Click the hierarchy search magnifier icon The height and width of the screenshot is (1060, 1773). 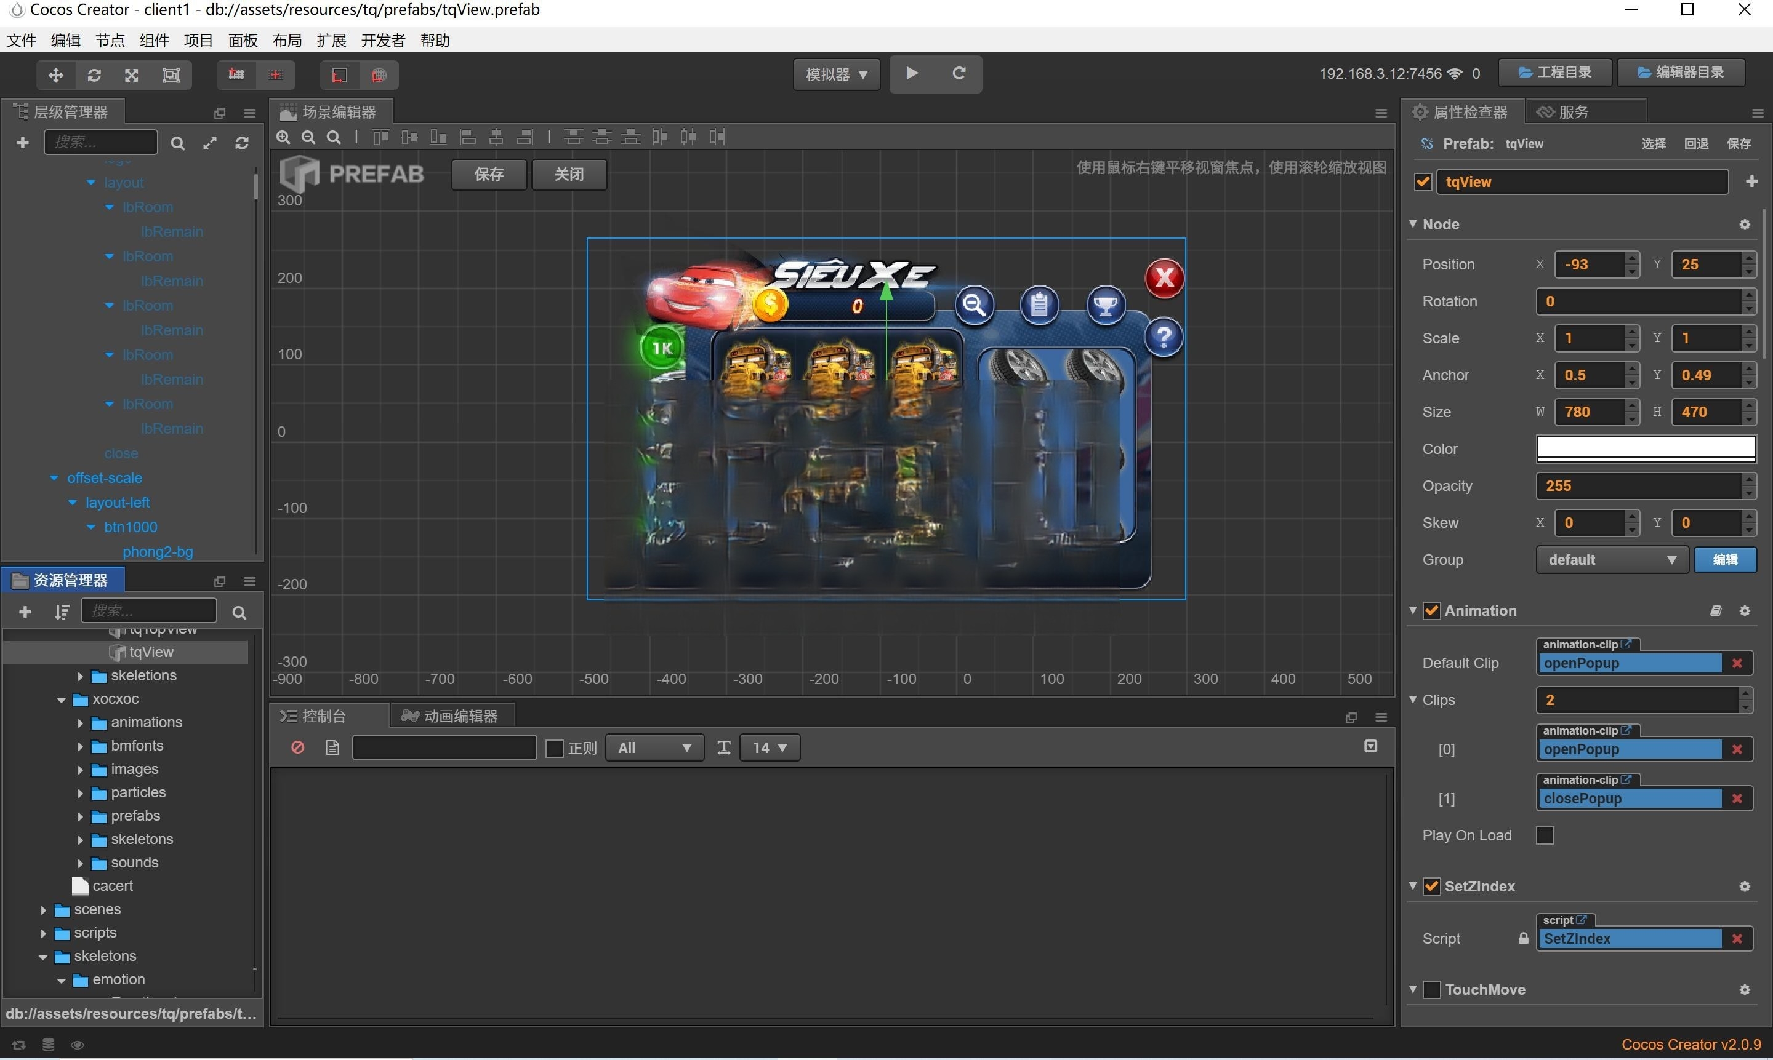click(x=178, y=143)
